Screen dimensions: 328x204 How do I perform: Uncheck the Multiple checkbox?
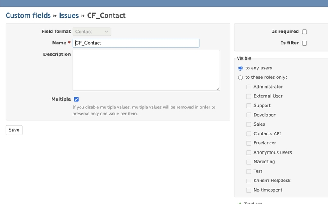[76, 99]
